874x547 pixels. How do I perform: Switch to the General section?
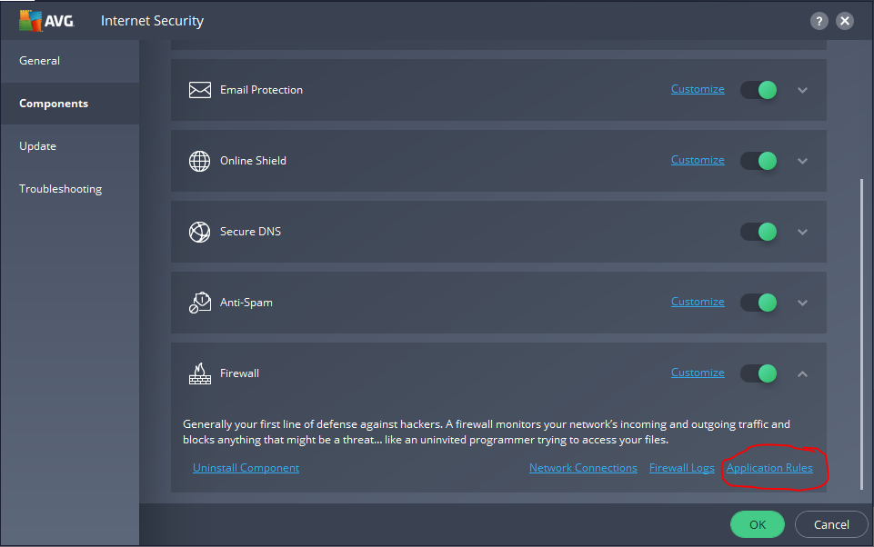(x=39, y=60)
